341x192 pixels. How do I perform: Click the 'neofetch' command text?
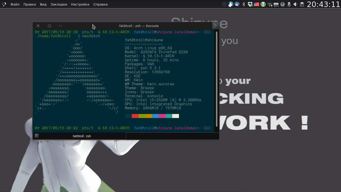pyautogui.click(x=91, y=36)
